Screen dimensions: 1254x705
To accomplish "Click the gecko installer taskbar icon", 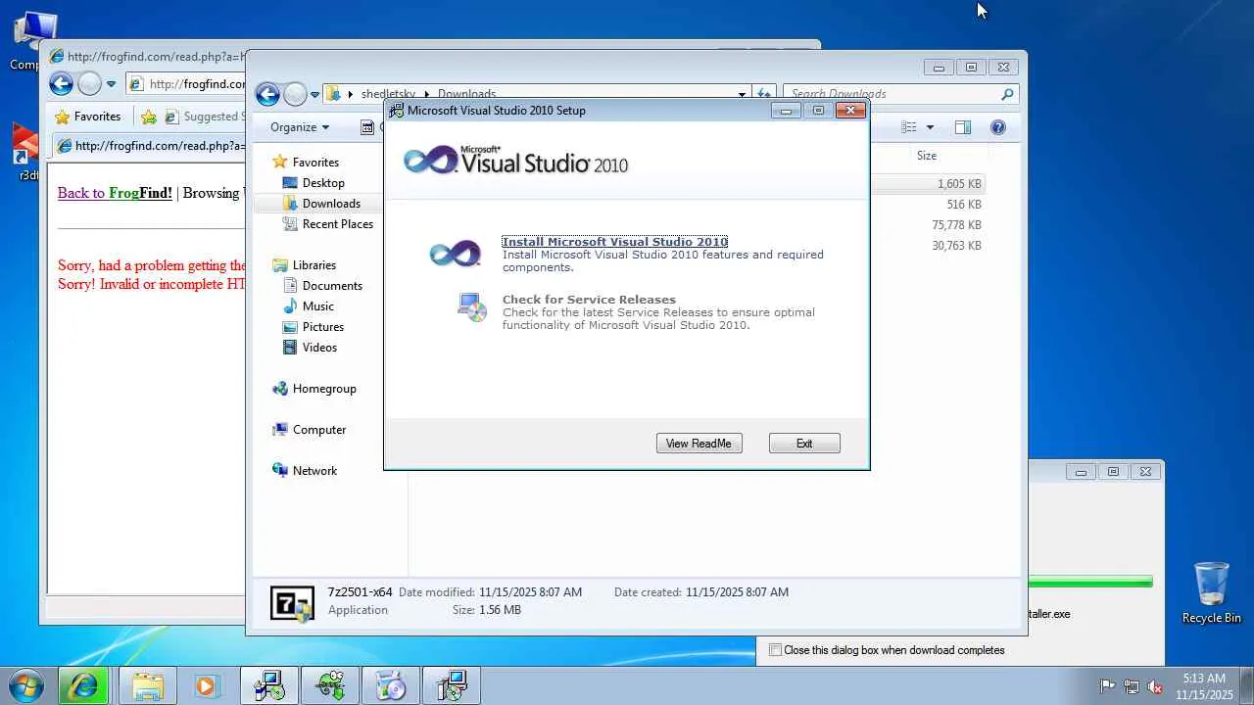I will [330, 685].
